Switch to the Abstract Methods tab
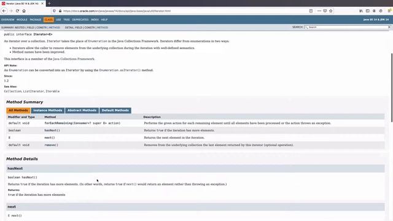The image size is (393, 221). [x=82, y=110]
